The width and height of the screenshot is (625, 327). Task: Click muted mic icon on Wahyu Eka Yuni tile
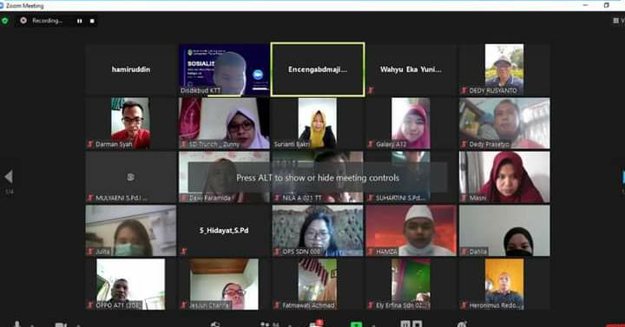point(371,91)
